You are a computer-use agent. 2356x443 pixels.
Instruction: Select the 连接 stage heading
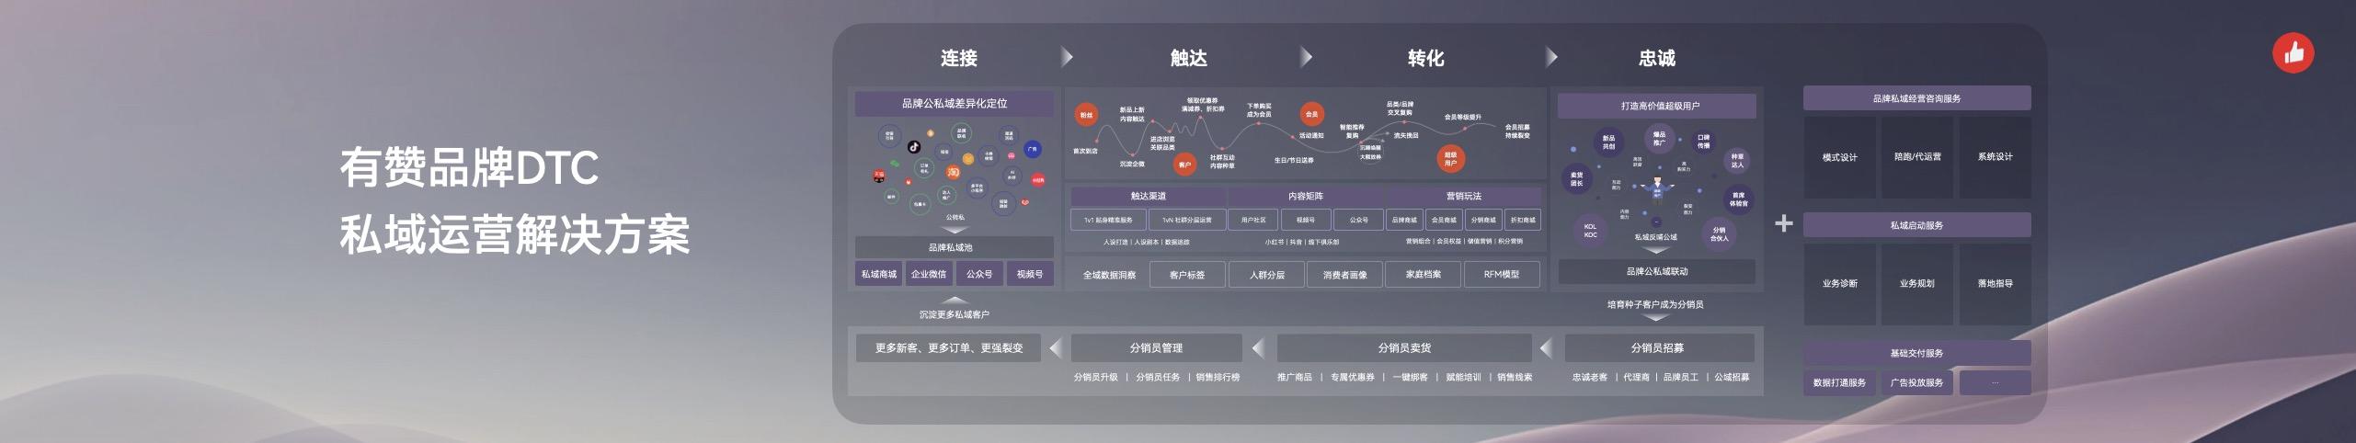958,58
